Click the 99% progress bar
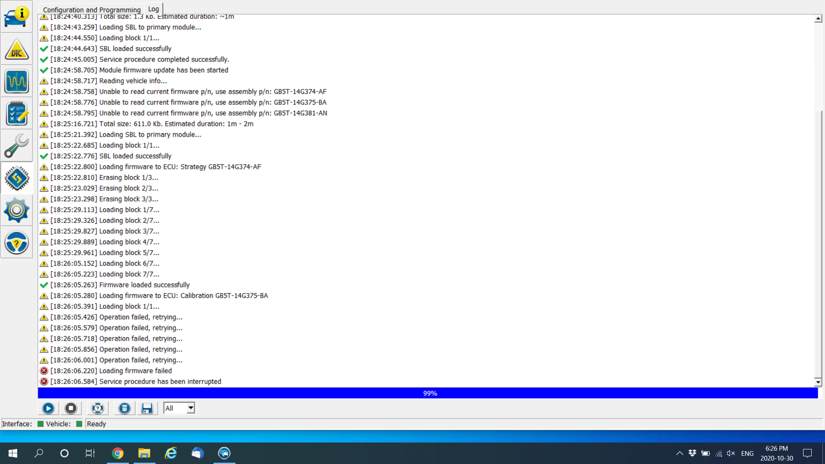 430,393
